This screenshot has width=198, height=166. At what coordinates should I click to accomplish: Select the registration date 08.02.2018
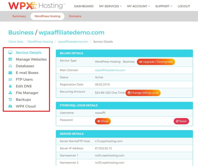pos(102,85)
